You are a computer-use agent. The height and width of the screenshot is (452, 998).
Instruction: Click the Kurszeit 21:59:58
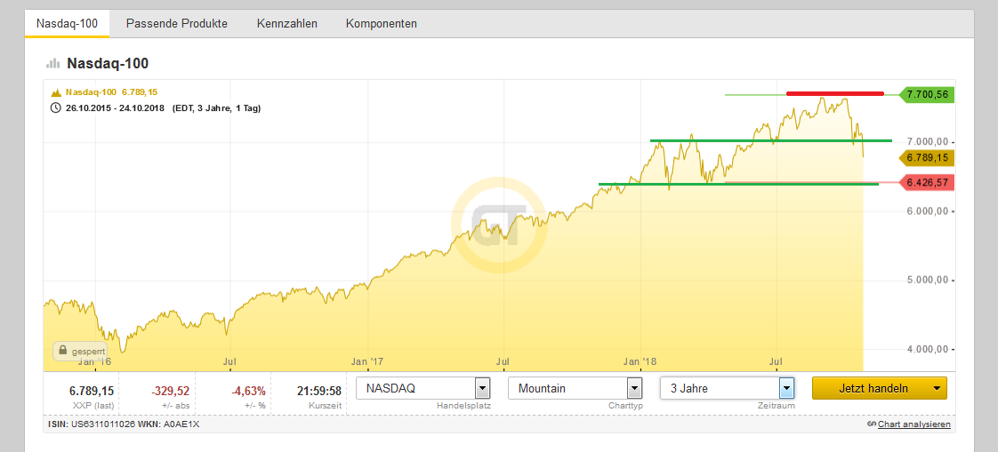(x=319, y=391)
